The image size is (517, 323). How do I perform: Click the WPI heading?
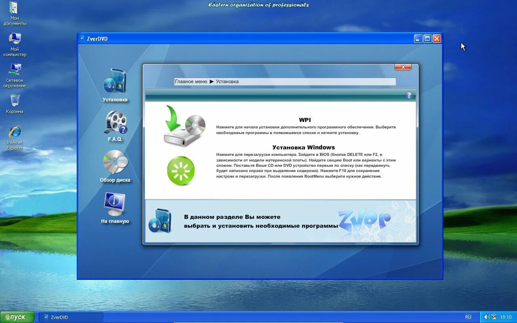[x=305, y=120]
